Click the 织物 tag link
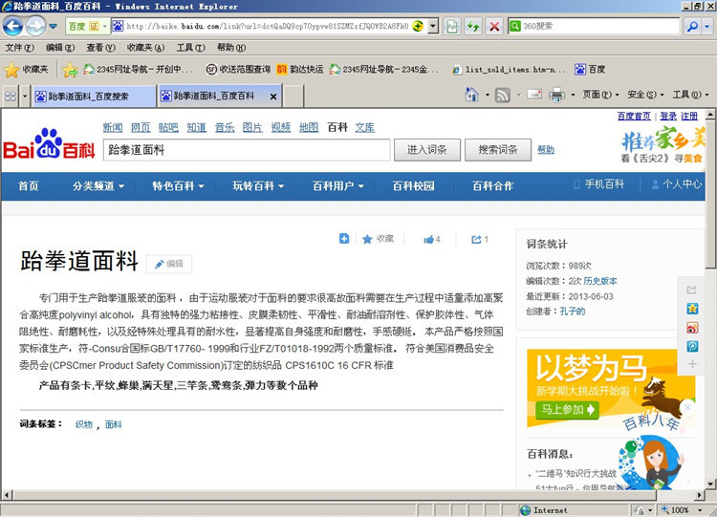 tap(84, 424)
